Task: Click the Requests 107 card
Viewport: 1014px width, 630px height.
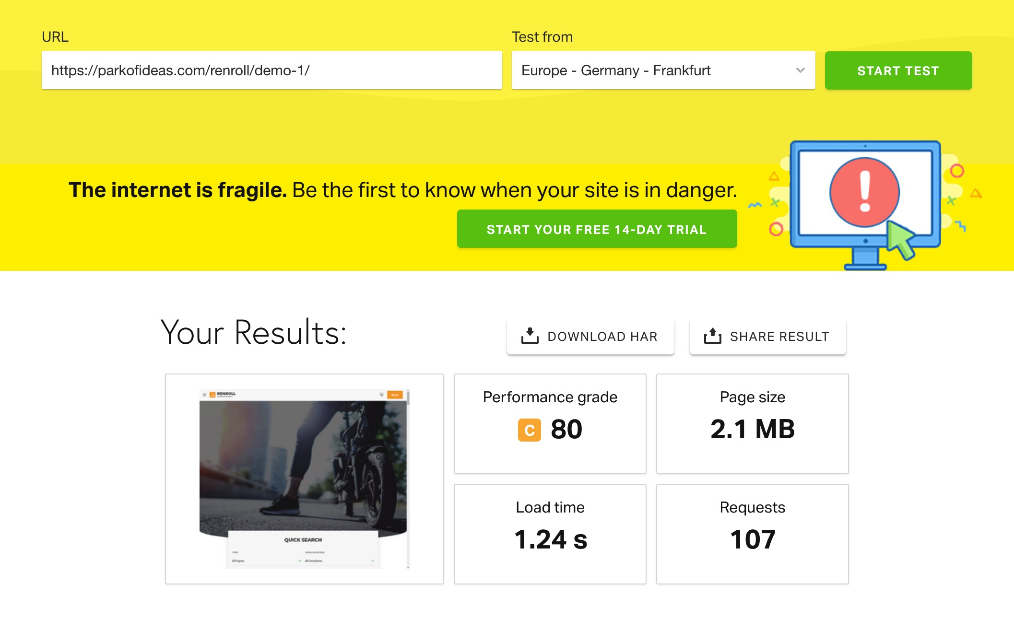Action: 752,534
